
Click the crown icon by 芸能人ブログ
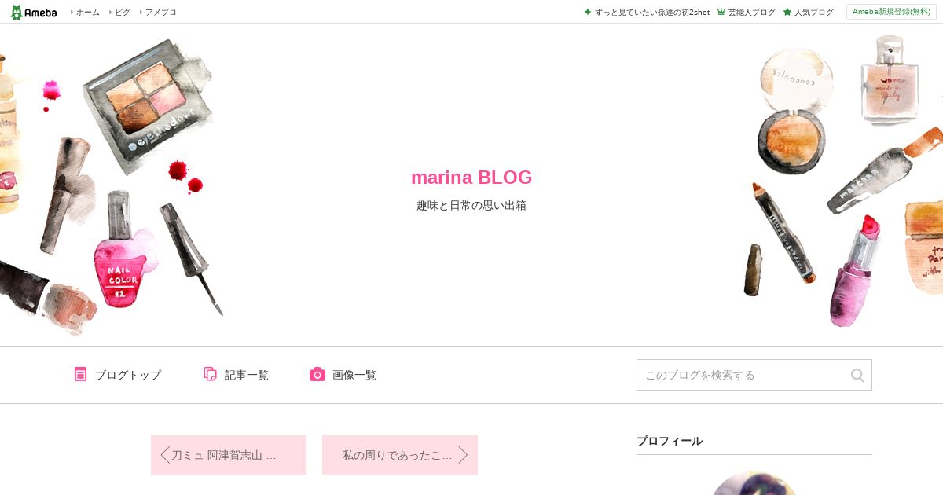721,12
